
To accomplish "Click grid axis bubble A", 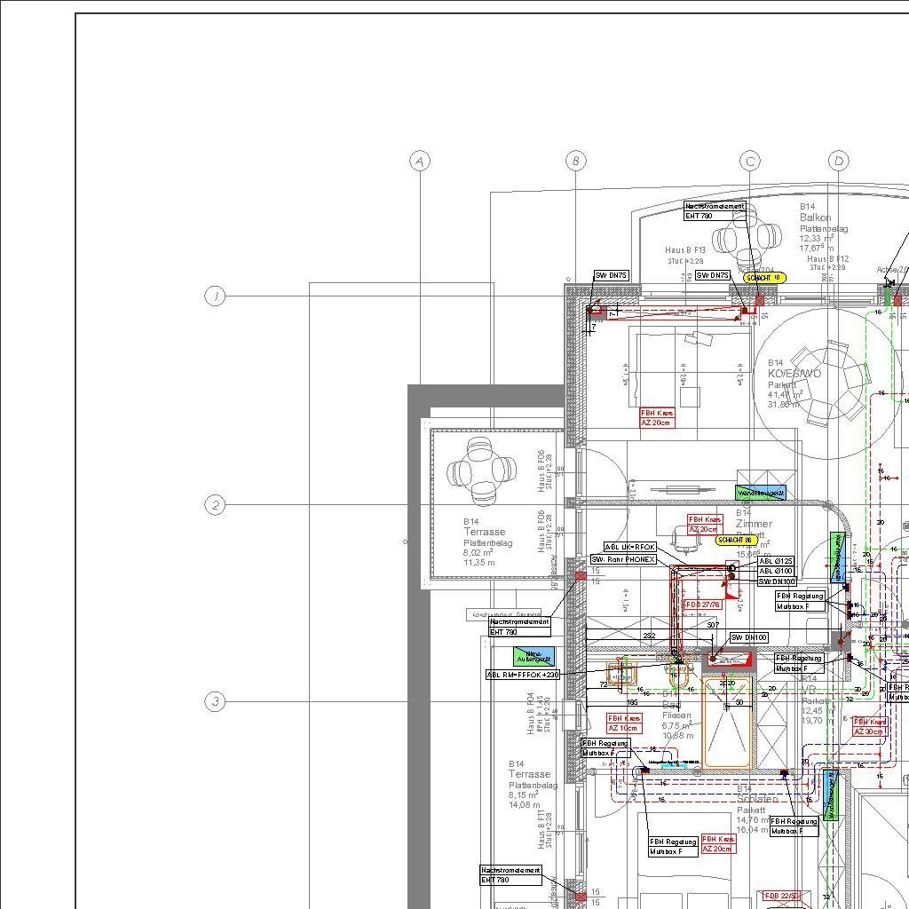I will point(420,162).
